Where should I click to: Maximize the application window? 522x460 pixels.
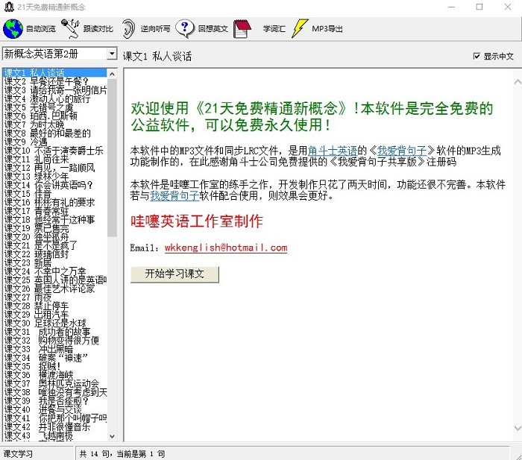[x=479, y=7]
